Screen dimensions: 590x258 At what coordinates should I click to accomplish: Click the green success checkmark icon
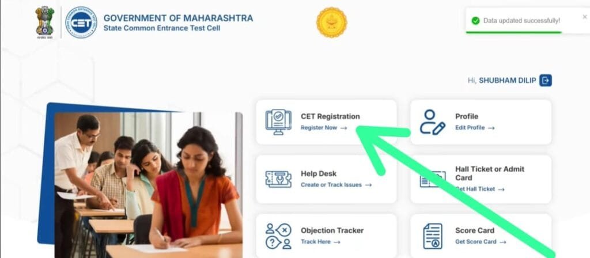[475, 21]
